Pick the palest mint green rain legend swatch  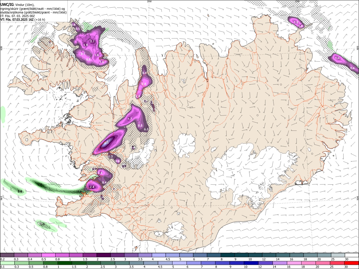click(x=7, y=263)
